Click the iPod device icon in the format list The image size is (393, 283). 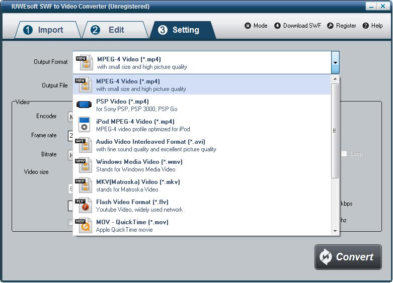coord(84,125)
